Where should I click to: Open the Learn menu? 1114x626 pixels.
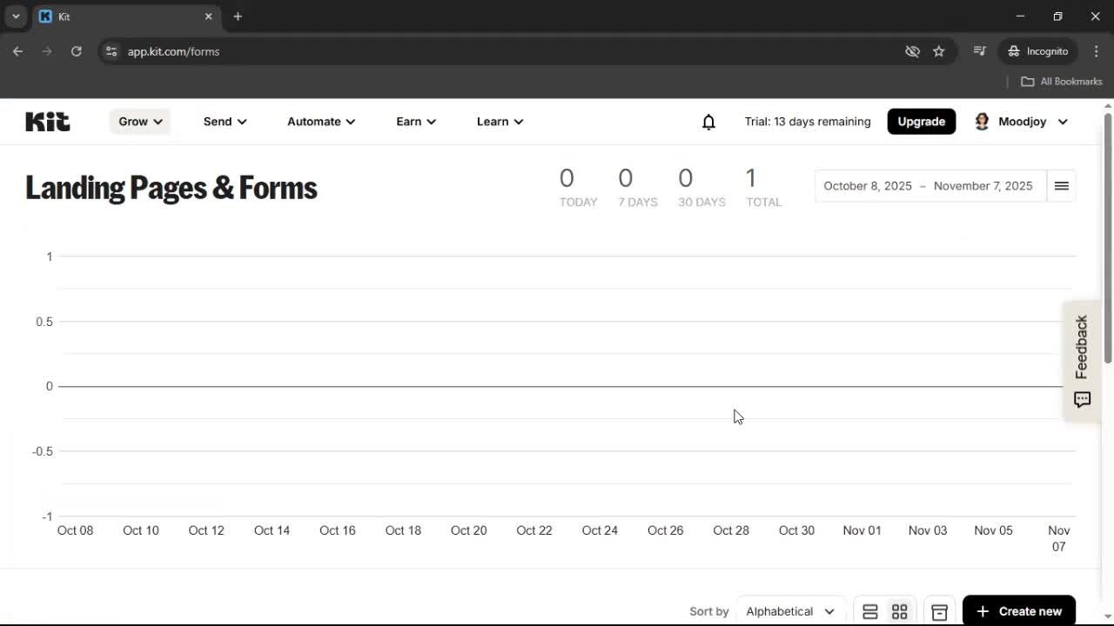coord(500,122)
